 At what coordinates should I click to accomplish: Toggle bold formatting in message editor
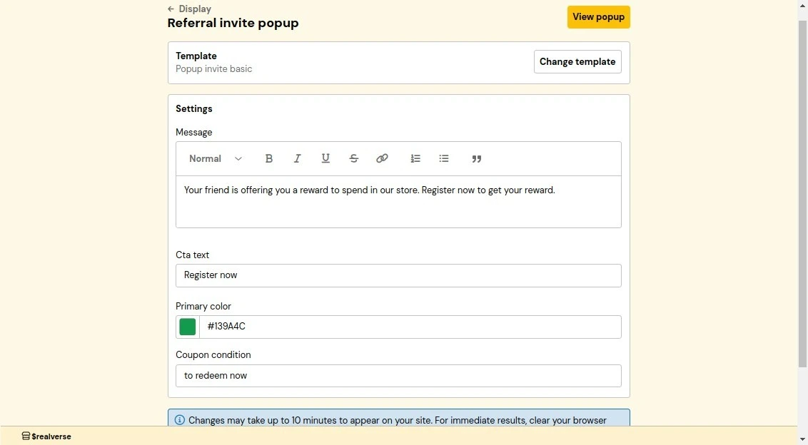click(268, 158)
